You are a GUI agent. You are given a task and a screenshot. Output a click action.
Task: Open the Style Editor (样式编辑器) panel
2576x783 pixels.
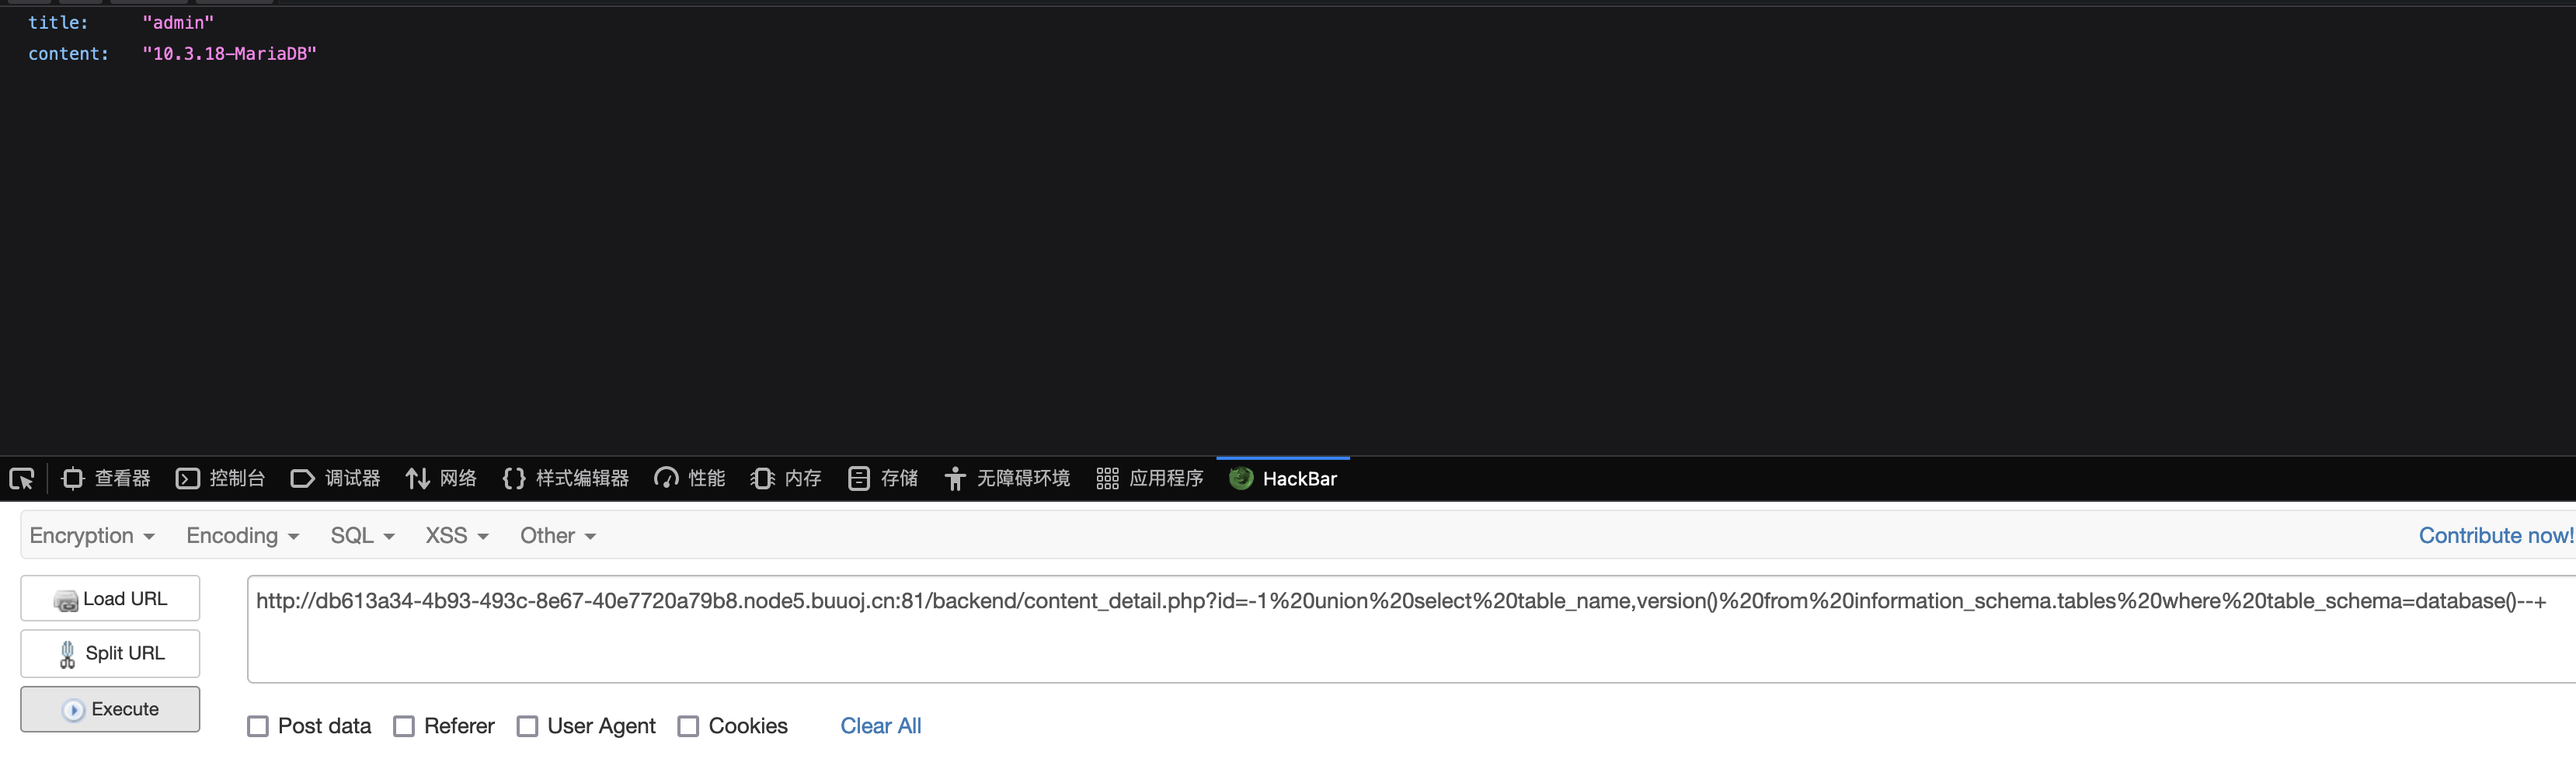point(566,479)
